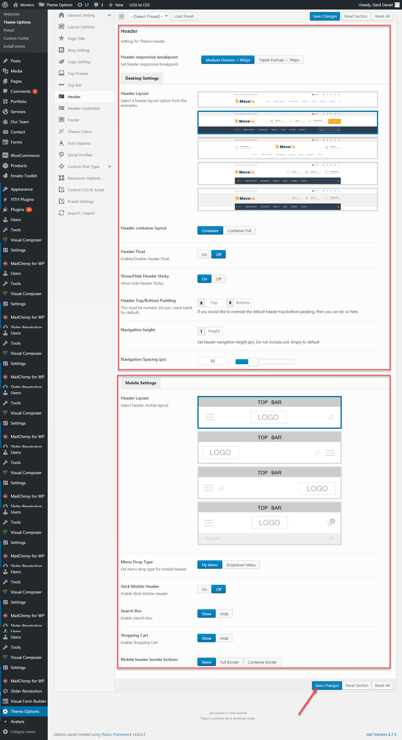This screenshot has height=740, width=402.
Task: Open the Howdy, Davil Daniel account menu
Action: click(x=379, y=5)
